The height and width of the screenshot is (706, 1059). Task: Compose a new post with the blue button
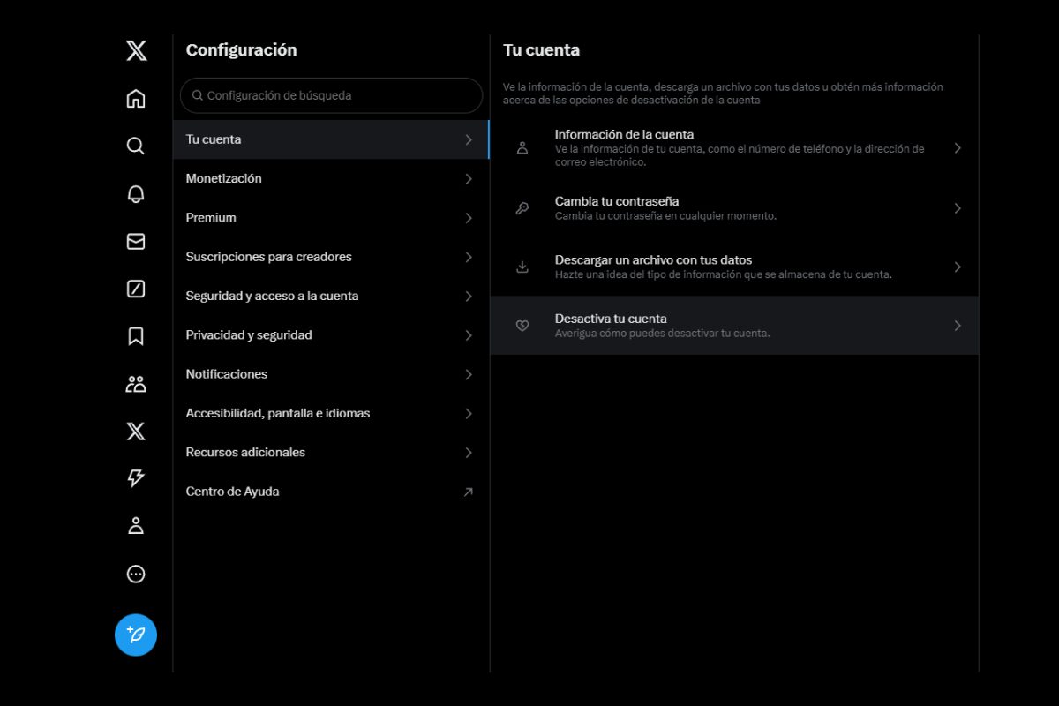[135, 635]
